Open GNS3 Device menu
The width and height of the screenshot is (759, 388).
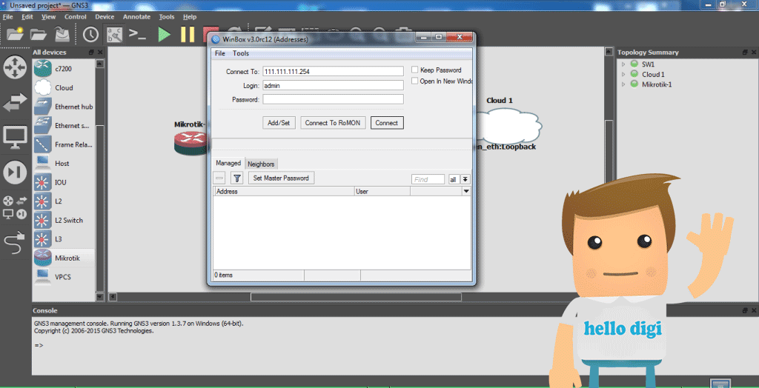pos(105,16)
